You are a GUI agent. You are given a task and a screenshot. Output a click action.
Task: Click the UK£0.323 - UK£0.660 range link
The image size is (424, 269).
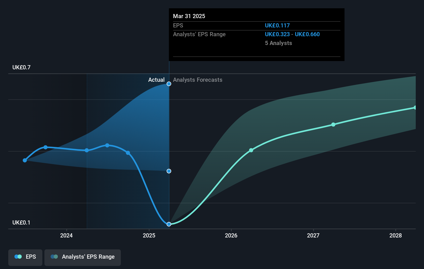point(292,34)
